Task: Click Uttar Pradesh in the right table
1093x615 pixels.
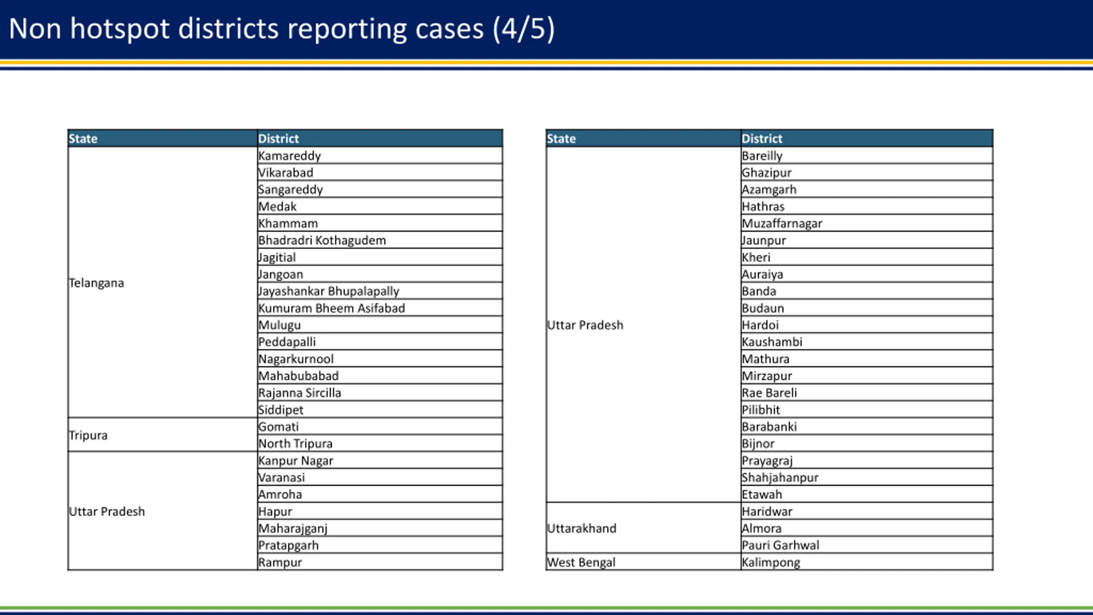Action: (643, 325)
